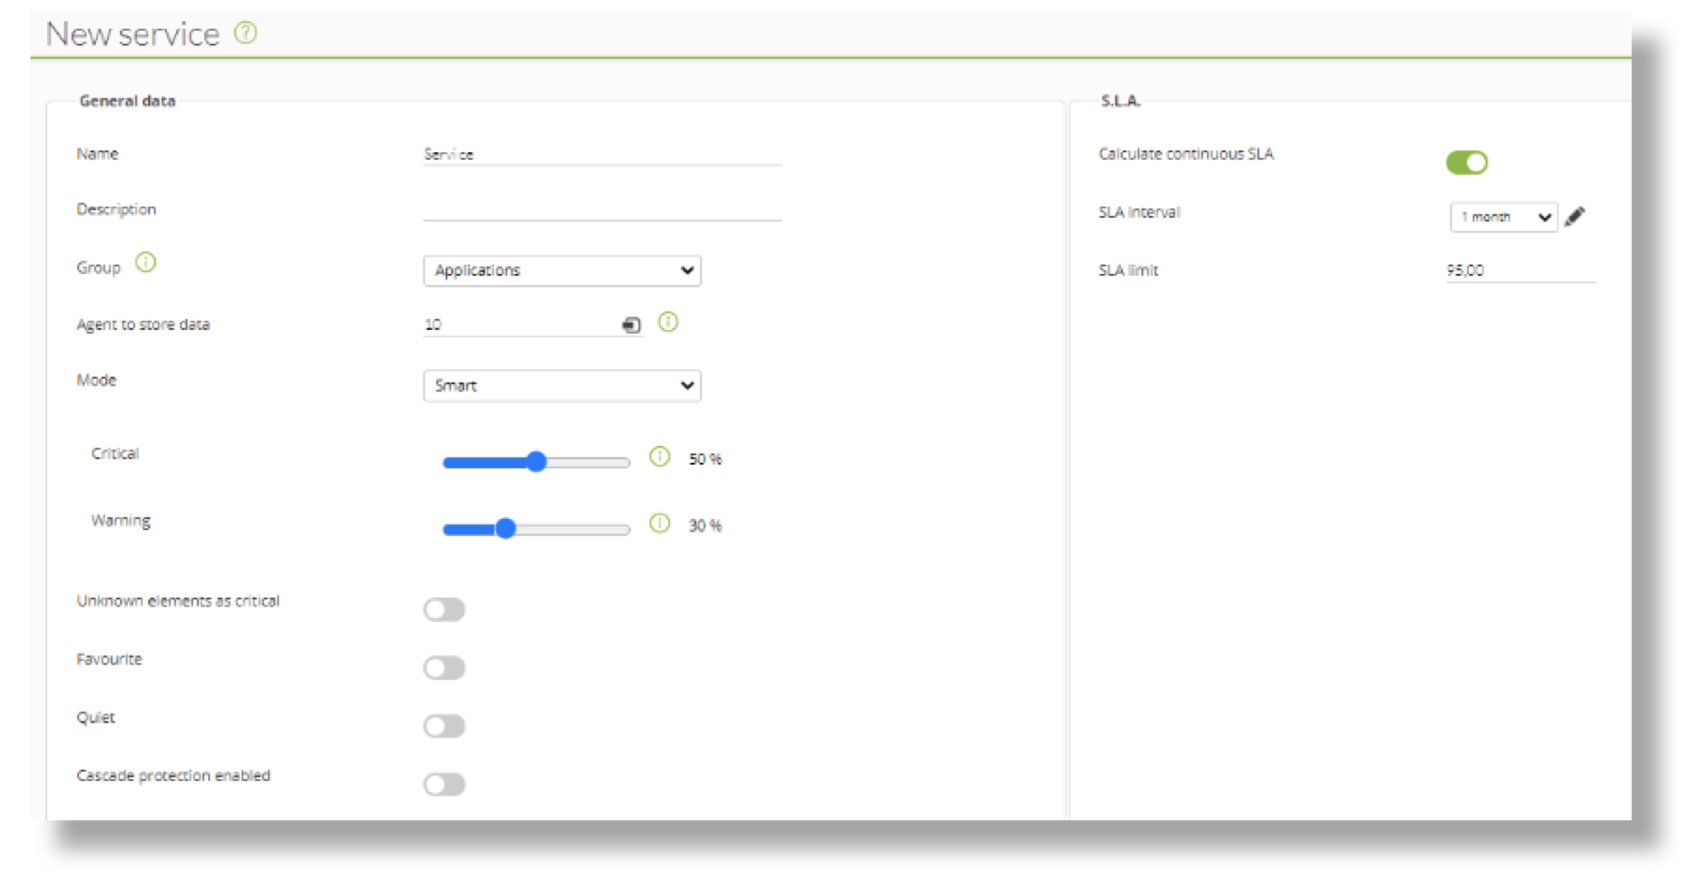
Task: Click the SLA limit value field
Action: (x=1521, y=271)
